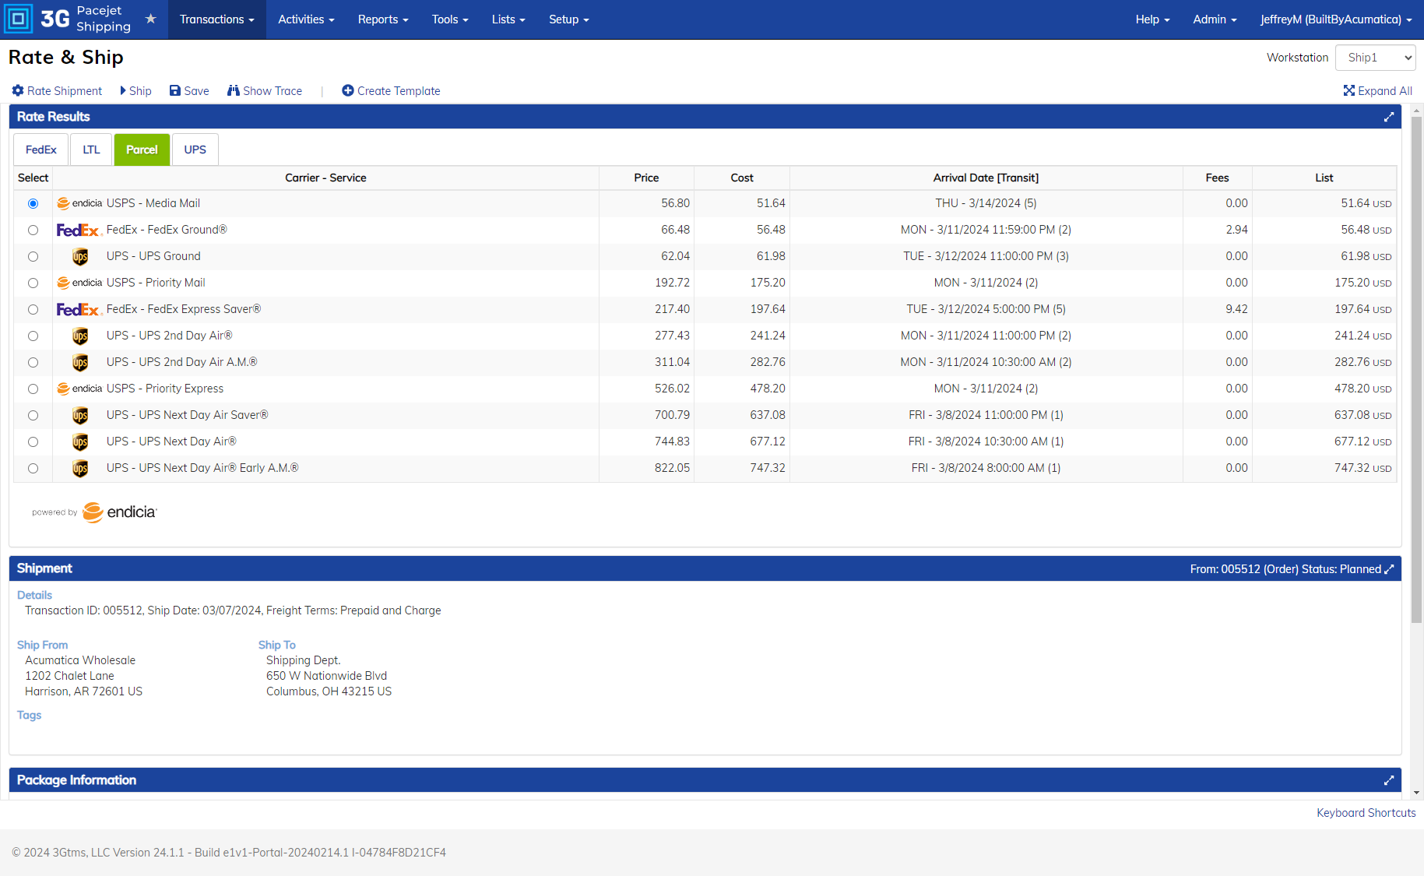Open the Reports dropdown menu
This screenshot has width=1424, height=876.
click(x=383, y=19)
